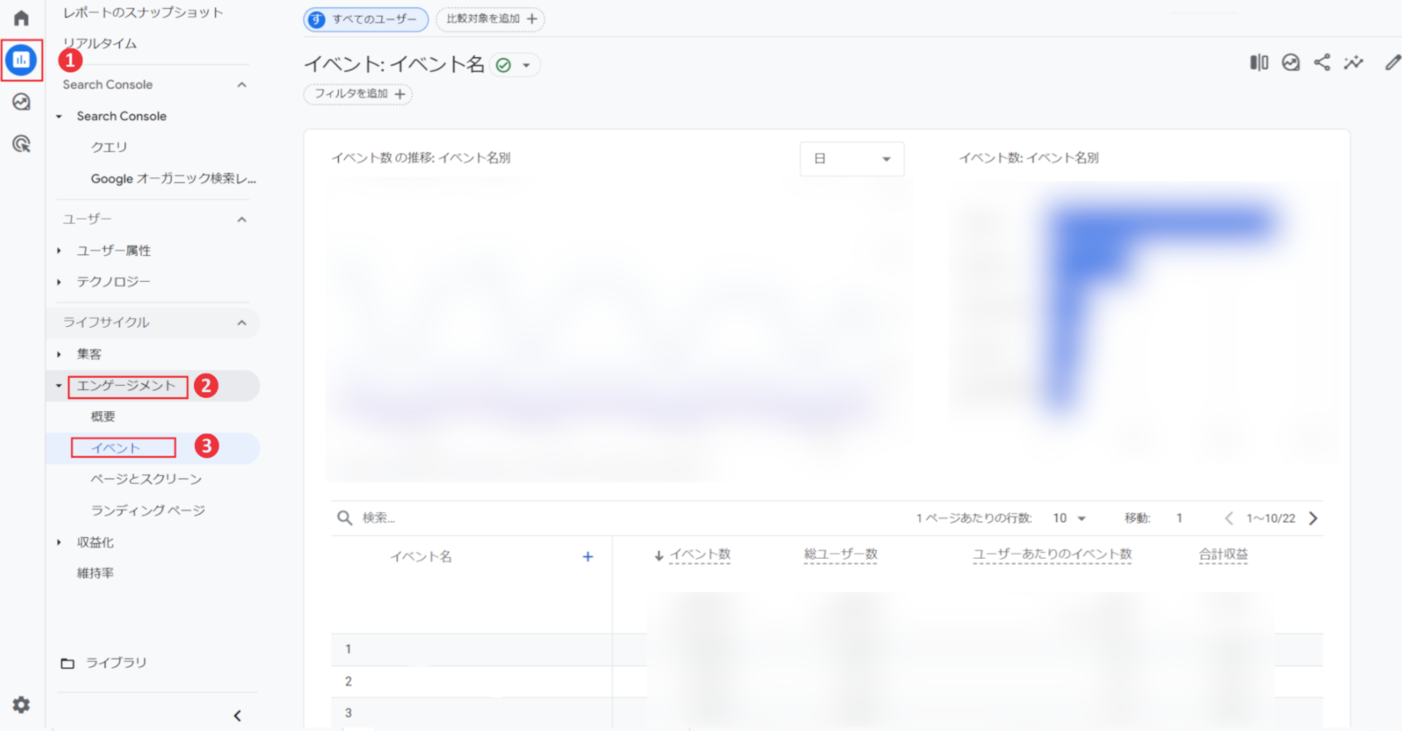
Task: Open the Explore icon in left rail
Action: pyautogui.click(x=22, y=102)
